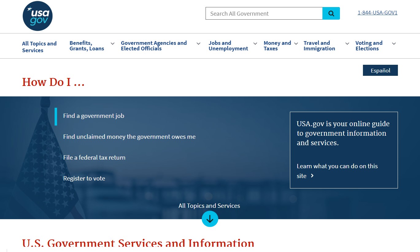The width and height of the screenshot is (420, 252).
Task: Follow Learn what you can do on this site
Action: [337, 171]
